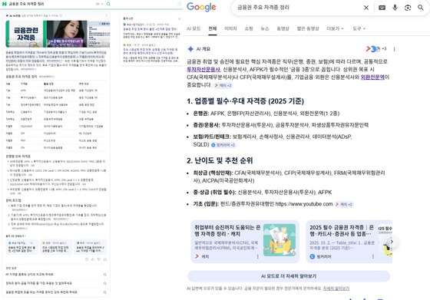Close the Naver source list panel
430x300 pixels.
click(180, 18)
